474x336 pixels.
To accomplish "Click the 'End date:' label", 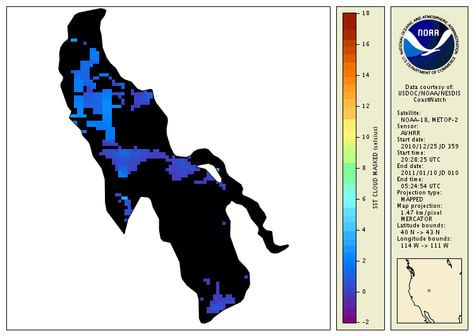I will (x=410, y=166).
